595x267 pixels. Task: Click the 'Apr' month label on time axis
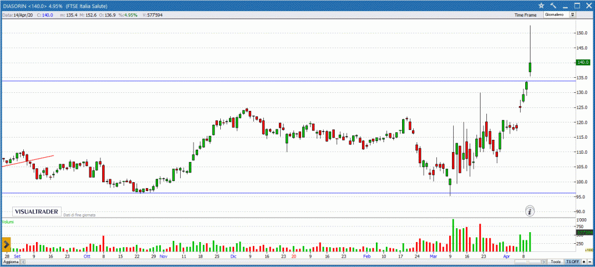tap(507, 257)
